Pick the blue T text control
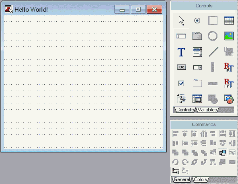 click(181, 52)
